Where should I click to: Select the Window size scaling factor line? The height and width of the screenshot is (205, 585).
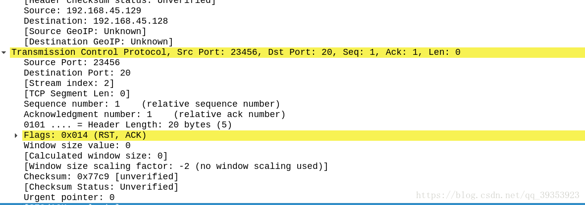(176, 166)
